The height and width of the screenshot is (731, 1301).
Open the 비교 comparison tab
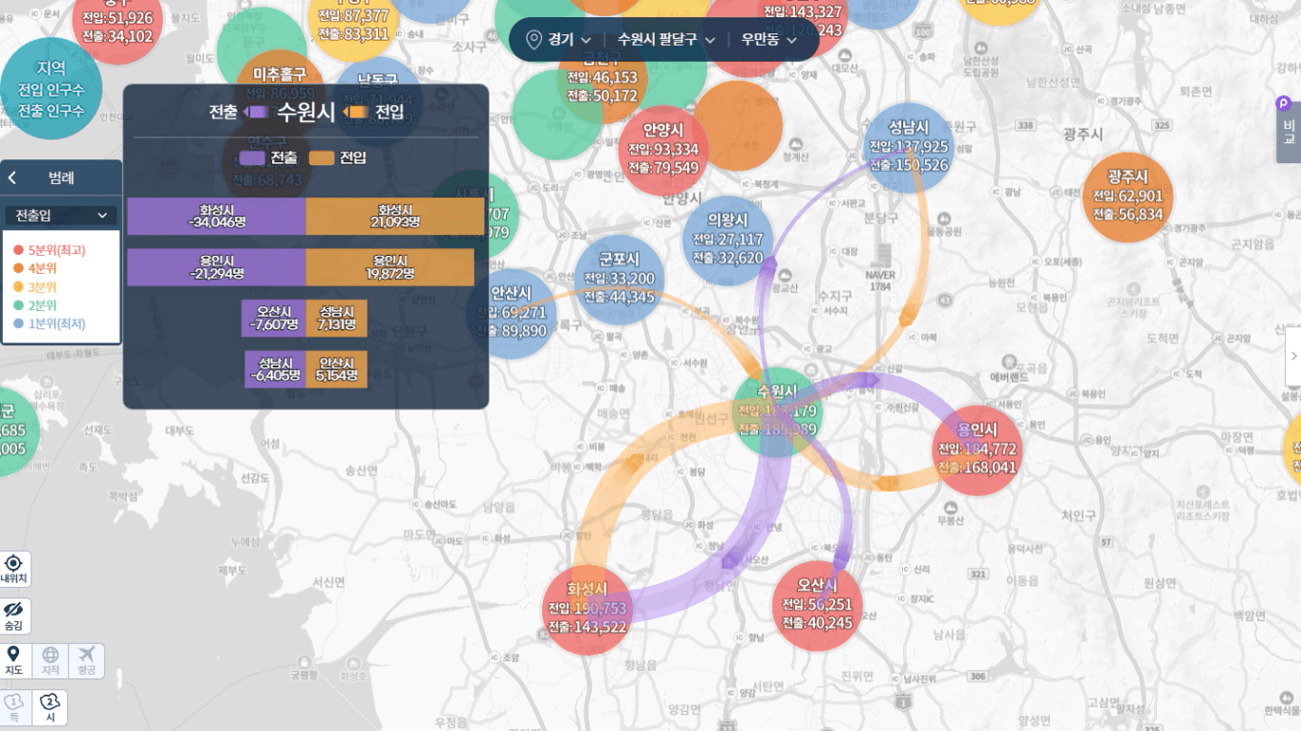tap(1289, 132)
